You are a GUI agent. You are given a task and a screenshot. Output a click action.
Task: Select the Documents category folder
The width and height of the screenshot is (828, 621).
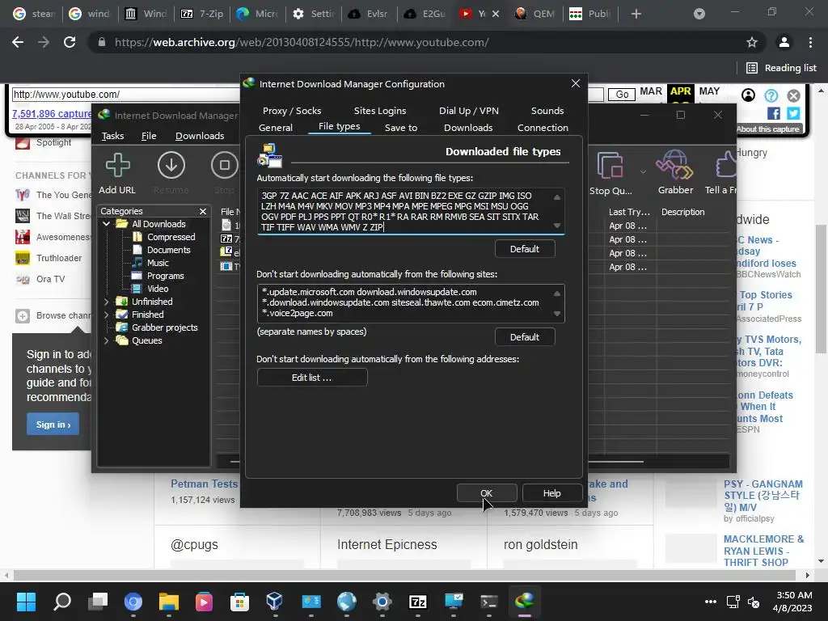point(168,250)
